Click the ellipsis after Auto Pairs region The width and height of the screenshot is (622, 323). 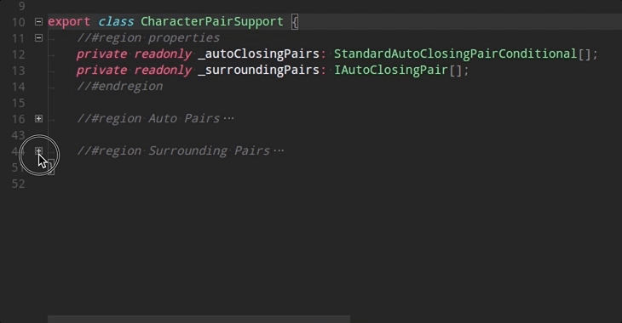[x=228, y=118]
